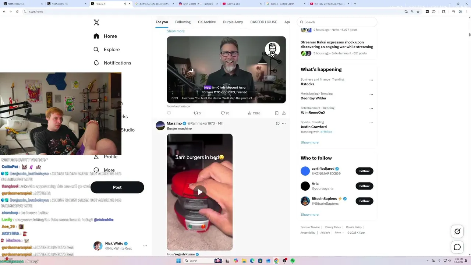Share the Hechura video post
Image resolution: width=471 pixels, height=265 pixels.
[284, 113]
